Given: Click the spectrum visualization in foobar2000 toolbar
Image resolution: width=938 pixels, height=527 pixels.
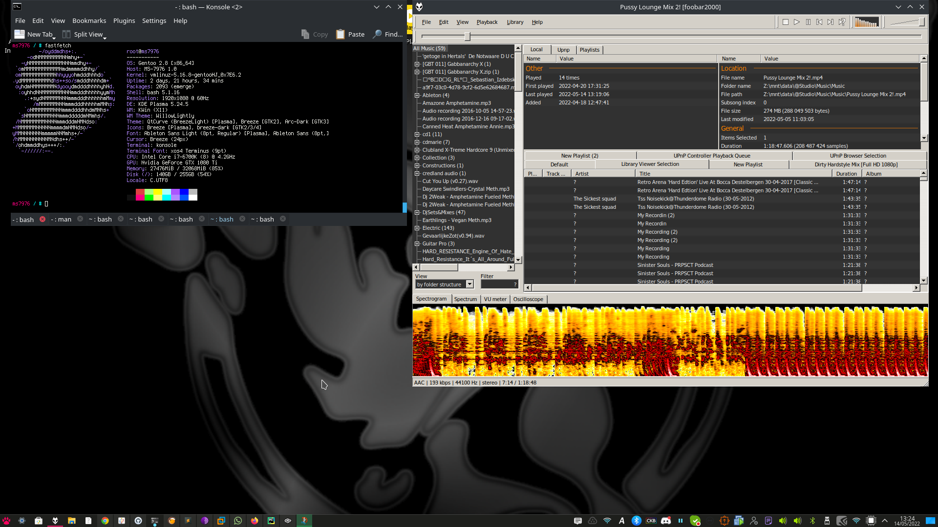Looking at the screenshot, I should pyautogui.click(x=867, y=22).
